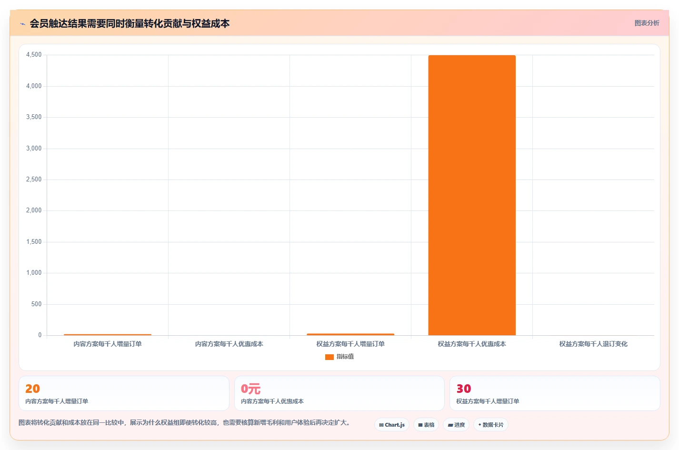Click the 图表分析 label in header
This screenshot has height=450, width=679.
(x=647, y=23)
